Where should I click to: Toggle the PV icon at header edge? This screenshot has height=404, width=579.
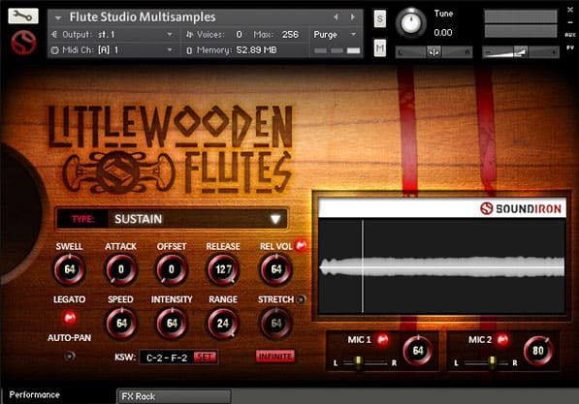pos(570,47)
